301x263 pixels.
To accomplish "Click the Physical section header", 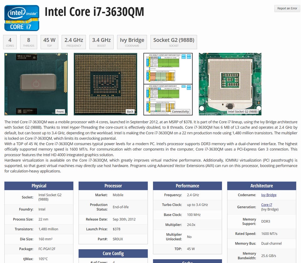I will coord(39,186).
